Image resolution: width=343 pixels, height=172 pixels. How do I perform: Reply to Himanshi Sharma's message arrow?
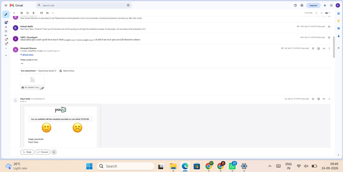click(324, 48)
